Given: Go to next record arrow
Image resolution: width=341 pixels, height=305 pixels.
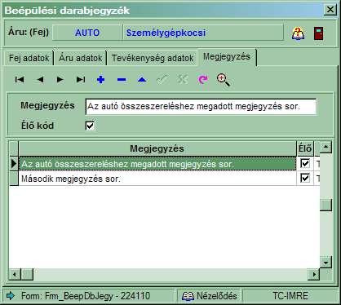Looking at the screenshot, I should [x=60, y=80].
